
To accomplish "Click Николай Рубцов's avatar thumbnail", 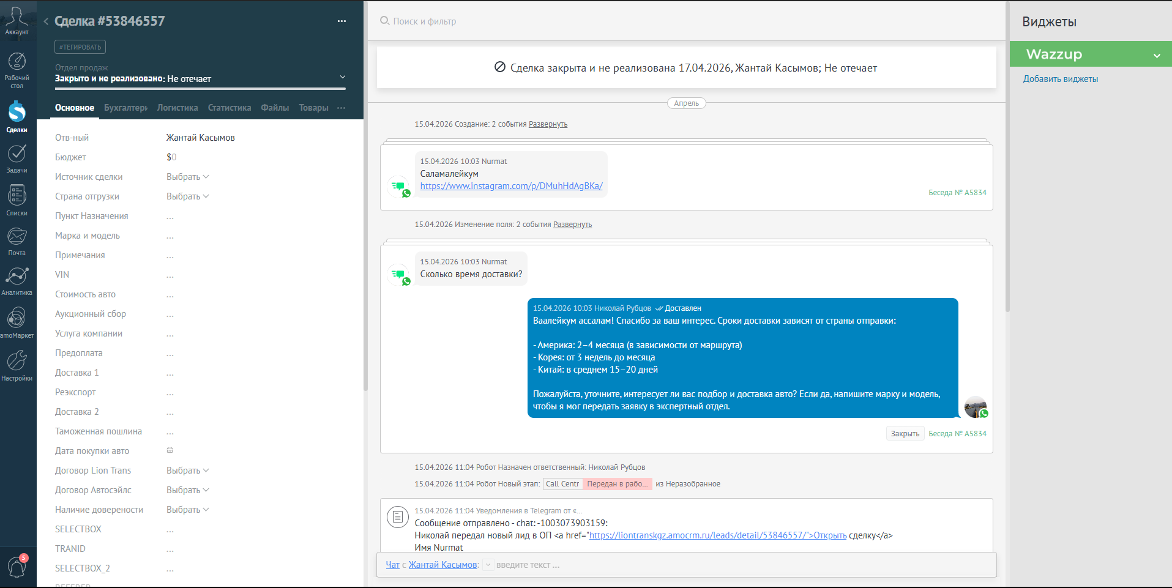I will [x=976, y=408].
